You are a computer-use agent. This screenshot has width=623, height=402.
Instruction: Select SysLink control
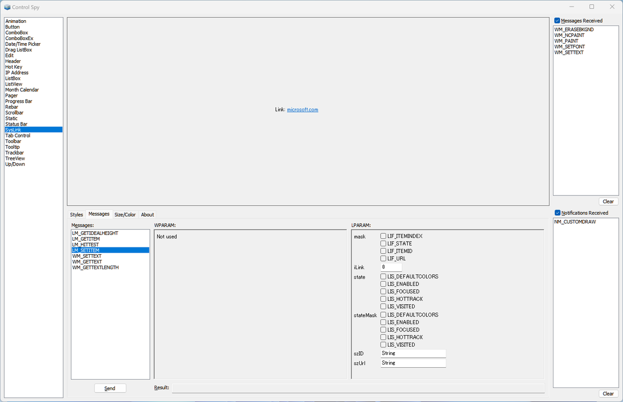point(34,130)
